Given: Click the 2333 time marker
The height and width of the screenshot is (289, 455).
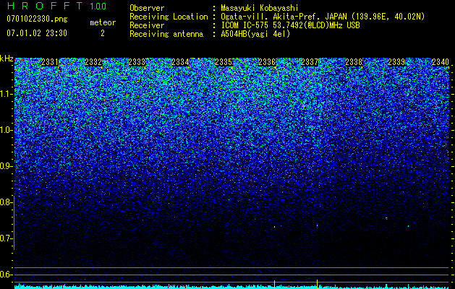Looking at the screenshot, I should [x=137, y=62].
